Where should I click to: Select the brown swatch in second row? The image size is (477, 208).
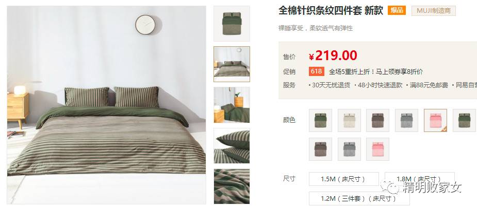pyautogui.click(x=320, y=149)
